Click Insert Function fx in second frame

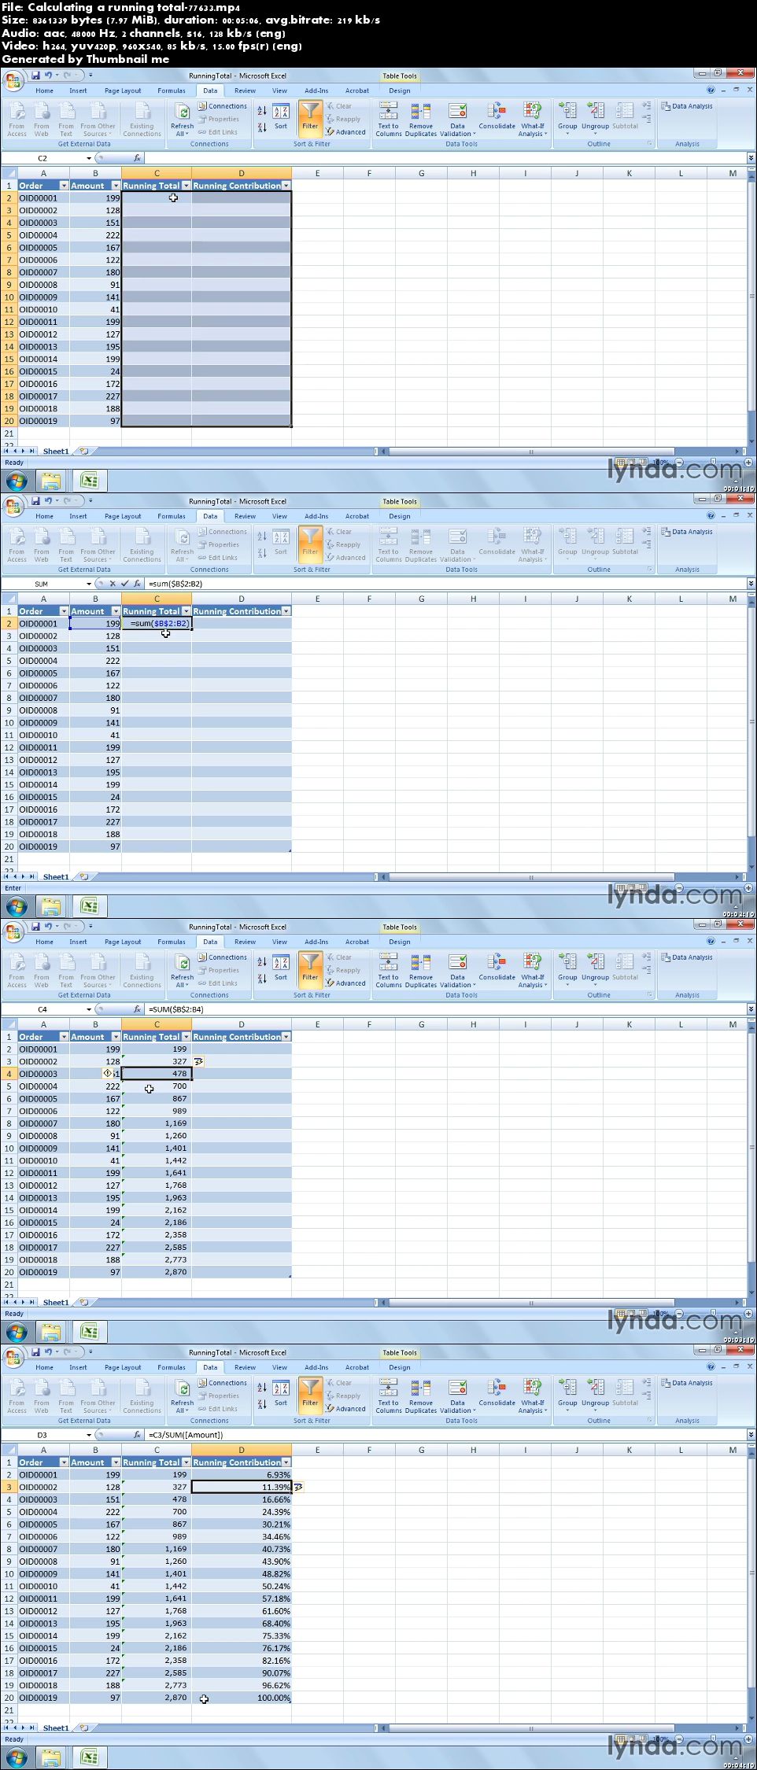point(137,584)
